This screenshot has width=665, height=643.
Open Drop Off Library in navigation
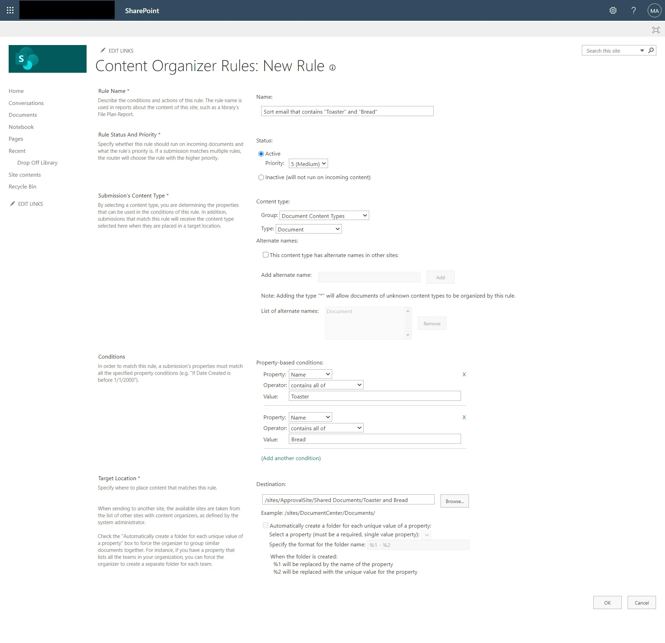[x=37, y=163]
